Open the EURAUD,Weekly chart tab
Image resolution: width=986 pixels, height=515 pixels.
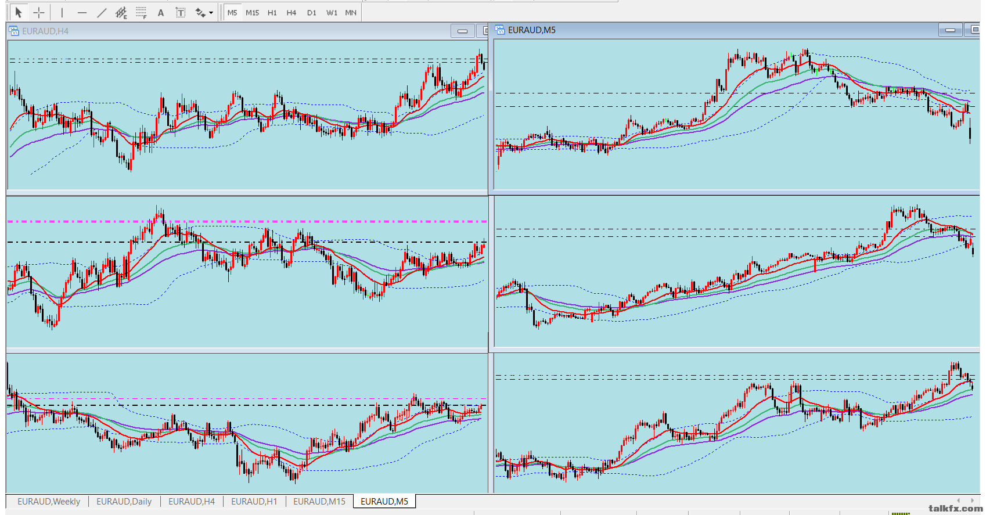click(49, 501)
